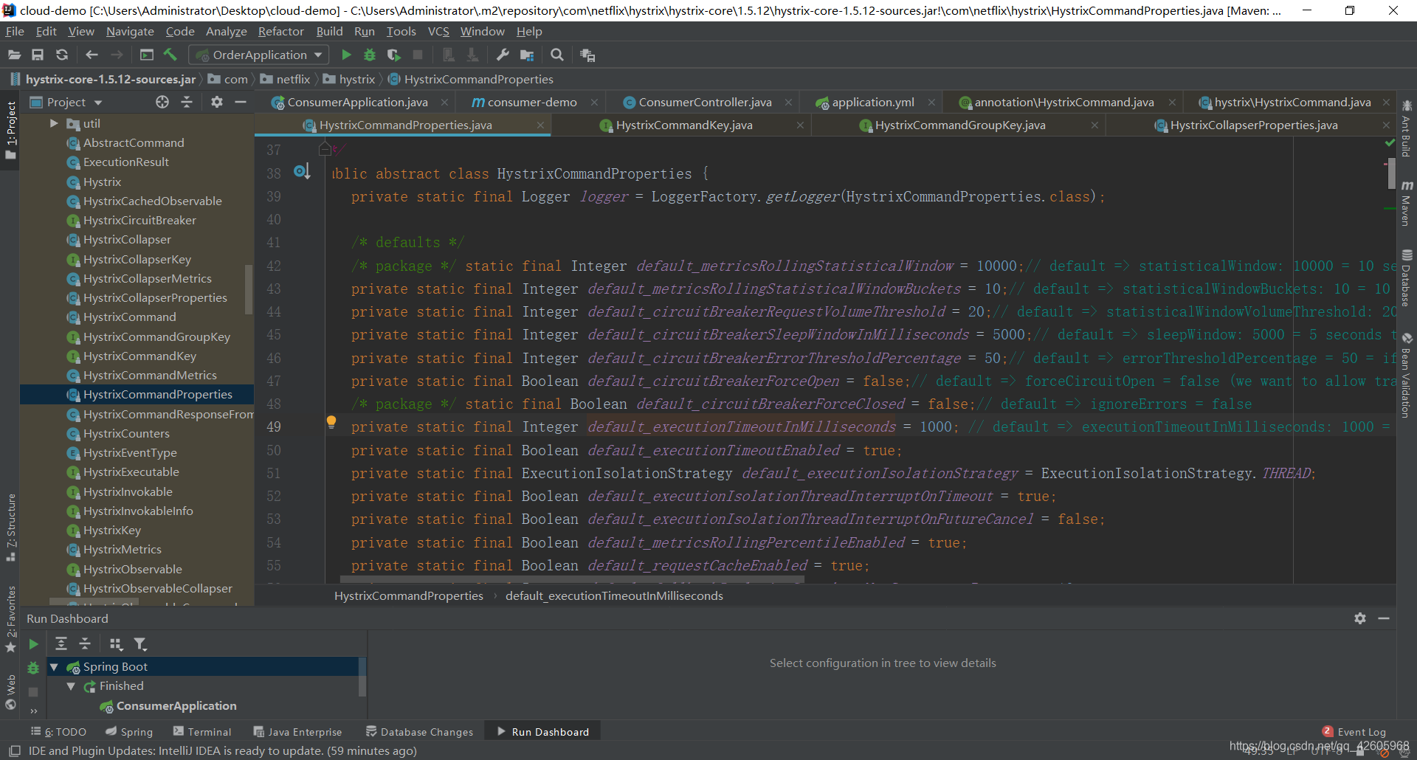Toggle the Bean Validation side panel
This screenshot has width=1417, height=760.
point(1407,376)
